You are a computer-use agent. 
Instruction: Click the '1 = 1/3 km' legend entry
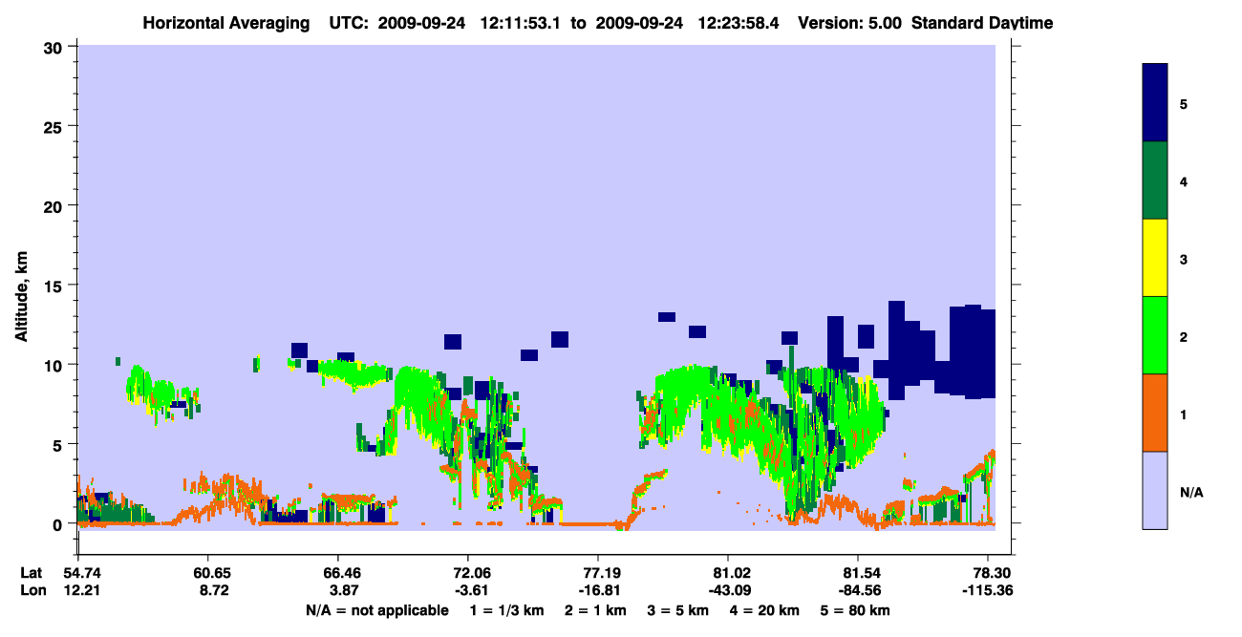505,610
